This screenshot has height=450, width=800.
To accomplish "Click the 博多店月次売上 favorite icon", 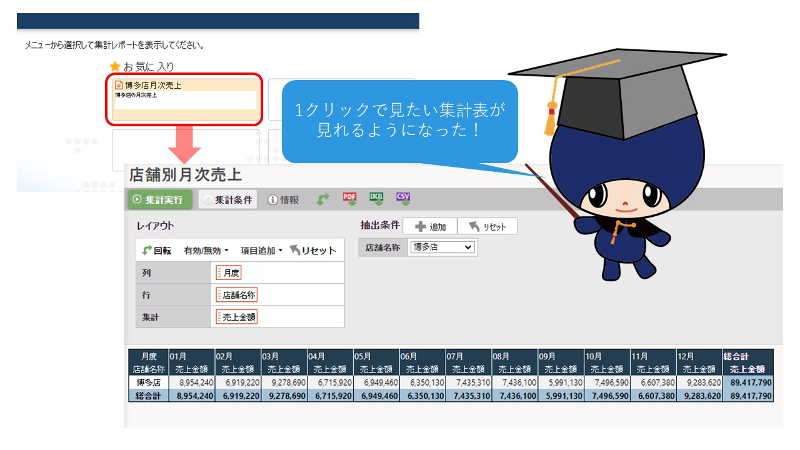I will [x=119, y=85].
